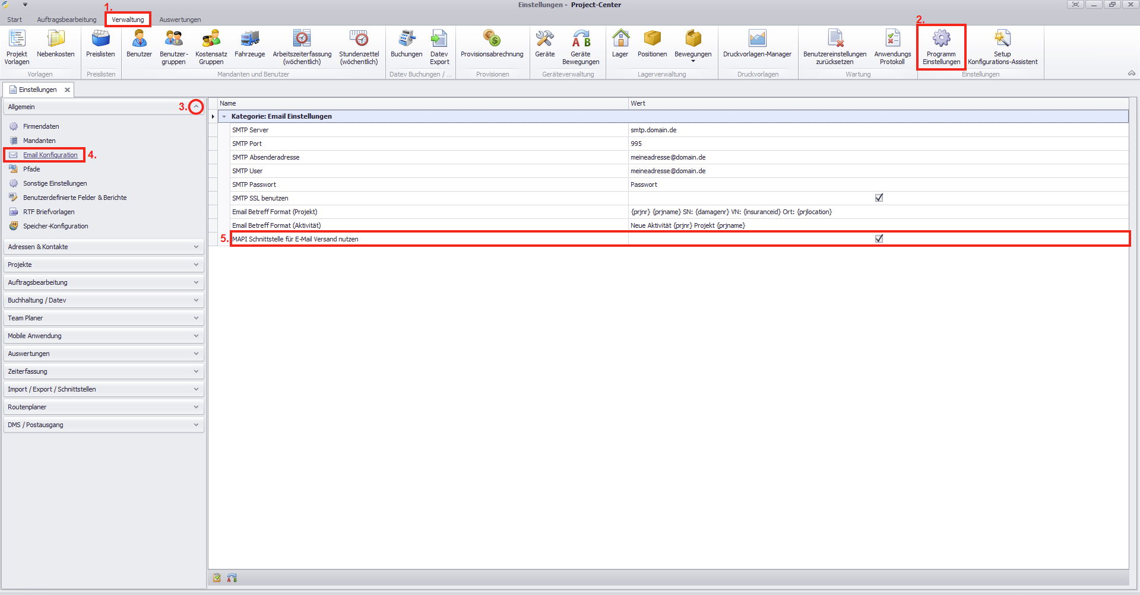Toggle the SMTP SSL benutzen checkbox
The height and width of the screenshot is (595, 1140).
click(879, 198)
